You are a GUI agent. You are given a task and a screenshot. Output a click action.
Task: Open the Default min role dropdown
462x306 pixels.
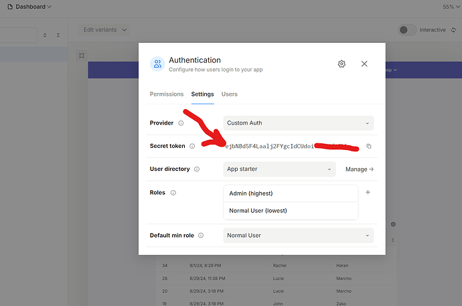point(298,236)
